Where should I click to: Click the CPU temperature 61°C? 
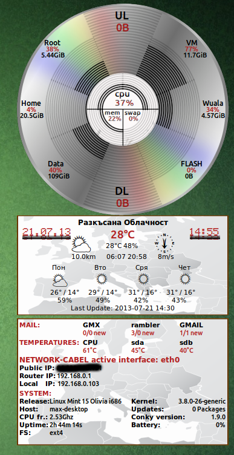89,350
